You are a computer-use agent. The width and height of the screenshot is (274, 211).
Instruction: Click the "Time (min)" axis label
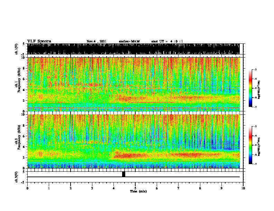coord(138,191)
